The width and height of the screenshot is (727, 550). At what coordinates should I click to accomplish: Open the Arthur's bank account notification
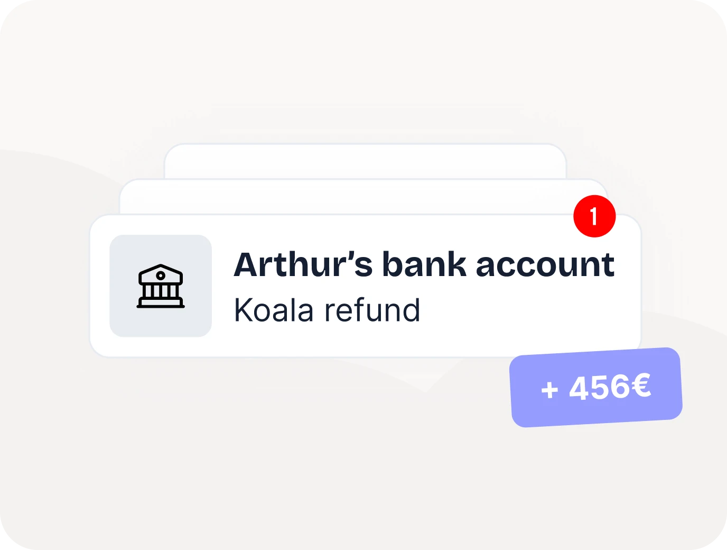366,286
